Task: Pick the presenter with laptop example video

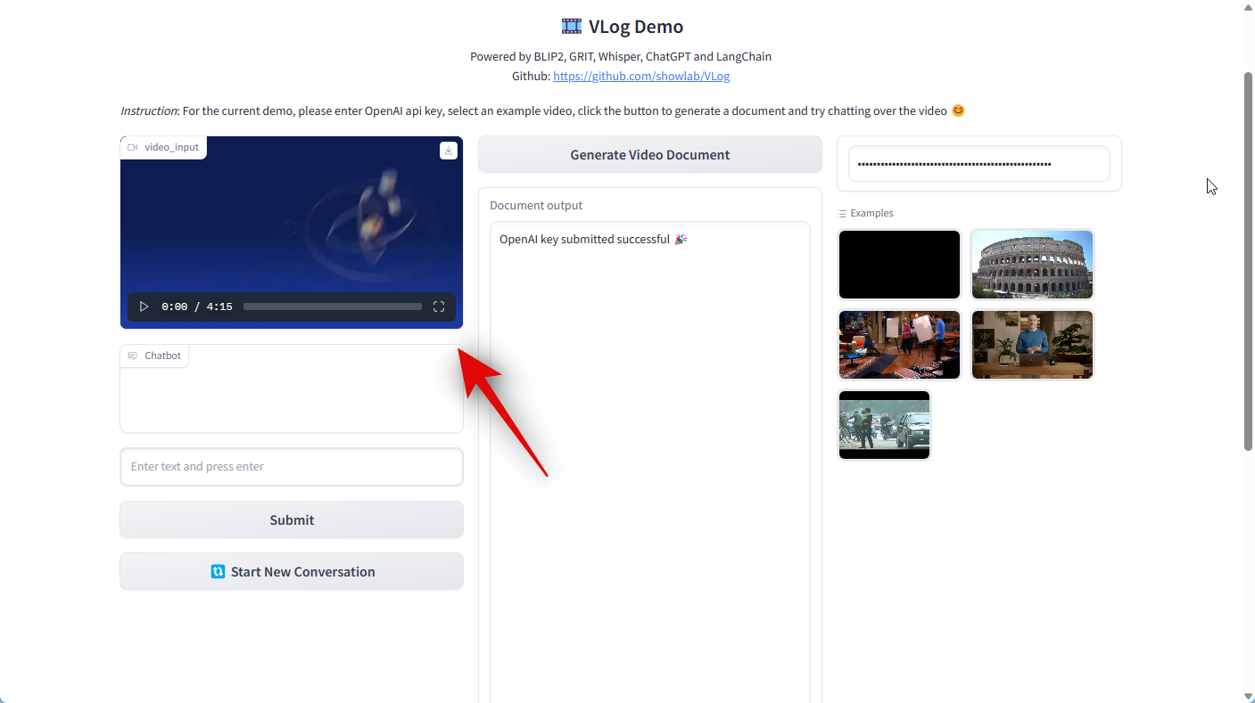Action: point(1032,345)
